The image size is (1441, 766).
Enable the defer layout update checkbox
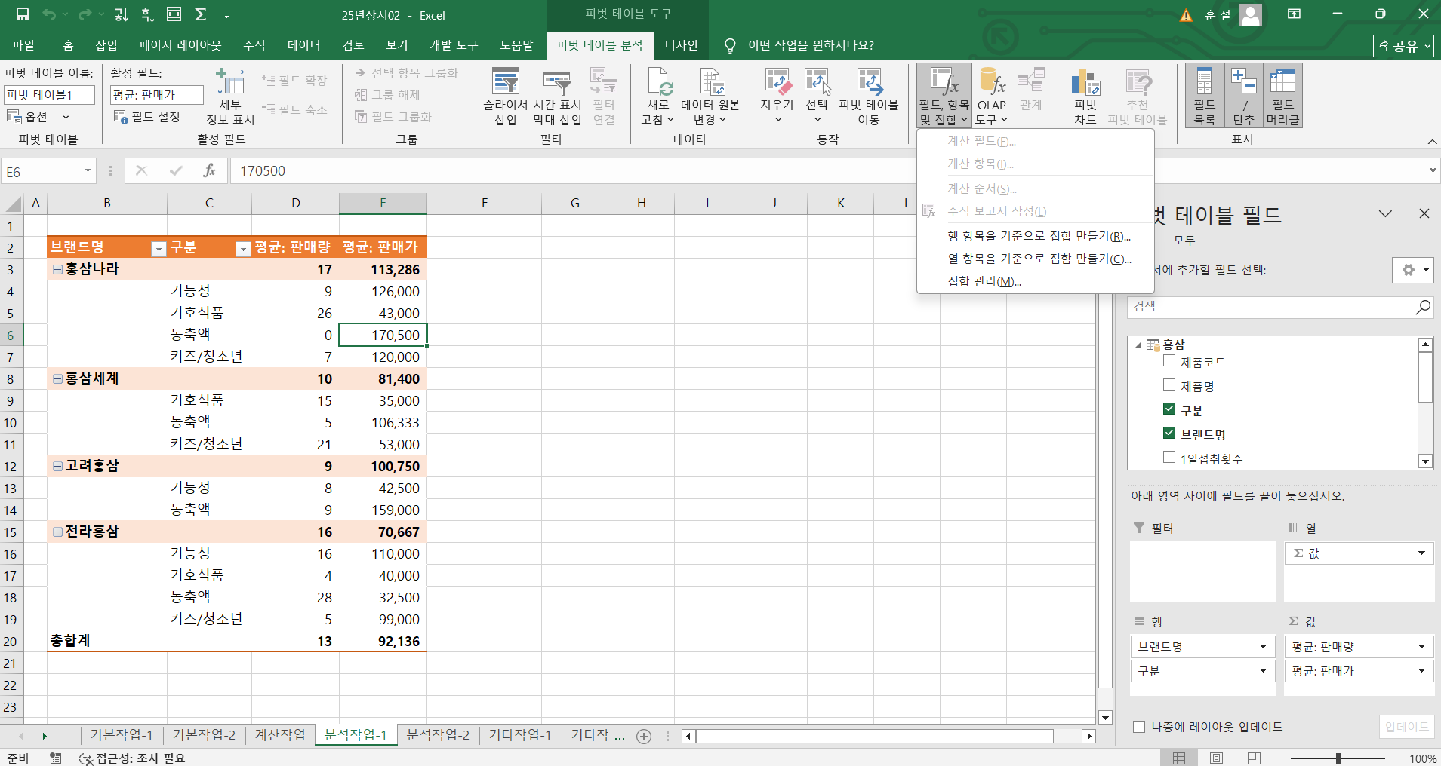tap(1139, 727)
